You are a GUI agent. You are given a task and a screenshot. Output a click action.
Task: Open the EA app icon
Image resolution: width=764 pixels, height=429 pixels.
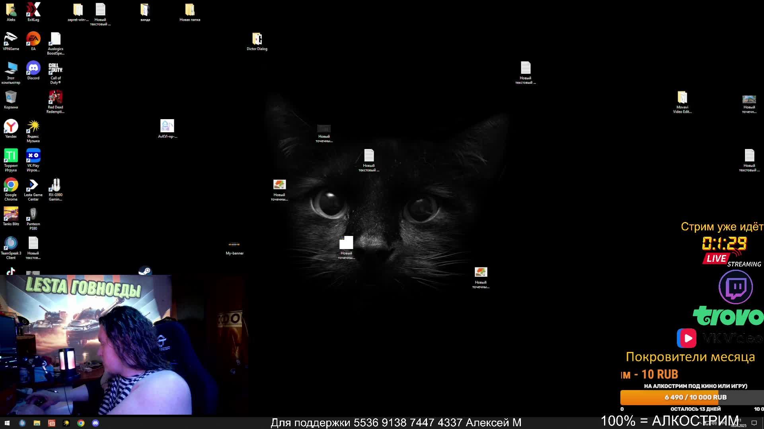click(33, 39)
